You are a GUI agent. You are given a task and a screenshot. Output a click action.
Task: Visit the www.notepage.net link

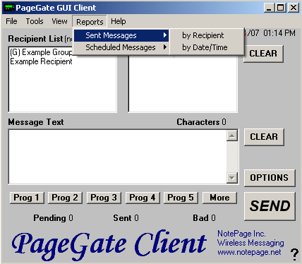point(249,252)
